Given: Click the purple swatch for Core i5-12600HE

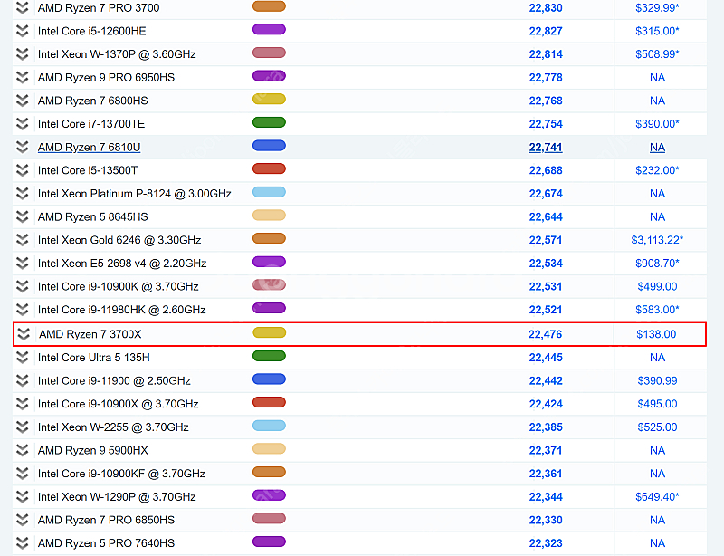Looking at the screenshot, I should coord(269,30).
